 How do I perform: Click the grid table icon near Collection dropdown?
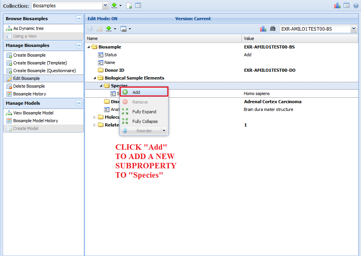(x=138, y=5)
